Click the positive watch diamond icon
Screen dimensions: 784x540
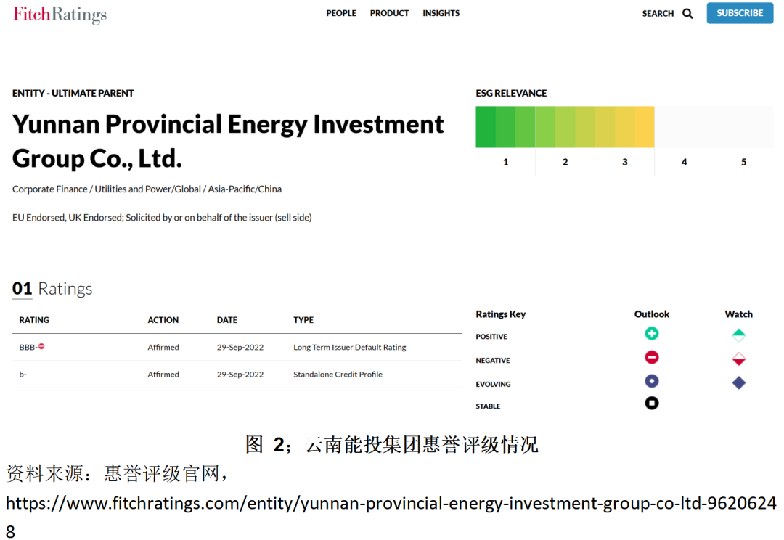[738, 335]
